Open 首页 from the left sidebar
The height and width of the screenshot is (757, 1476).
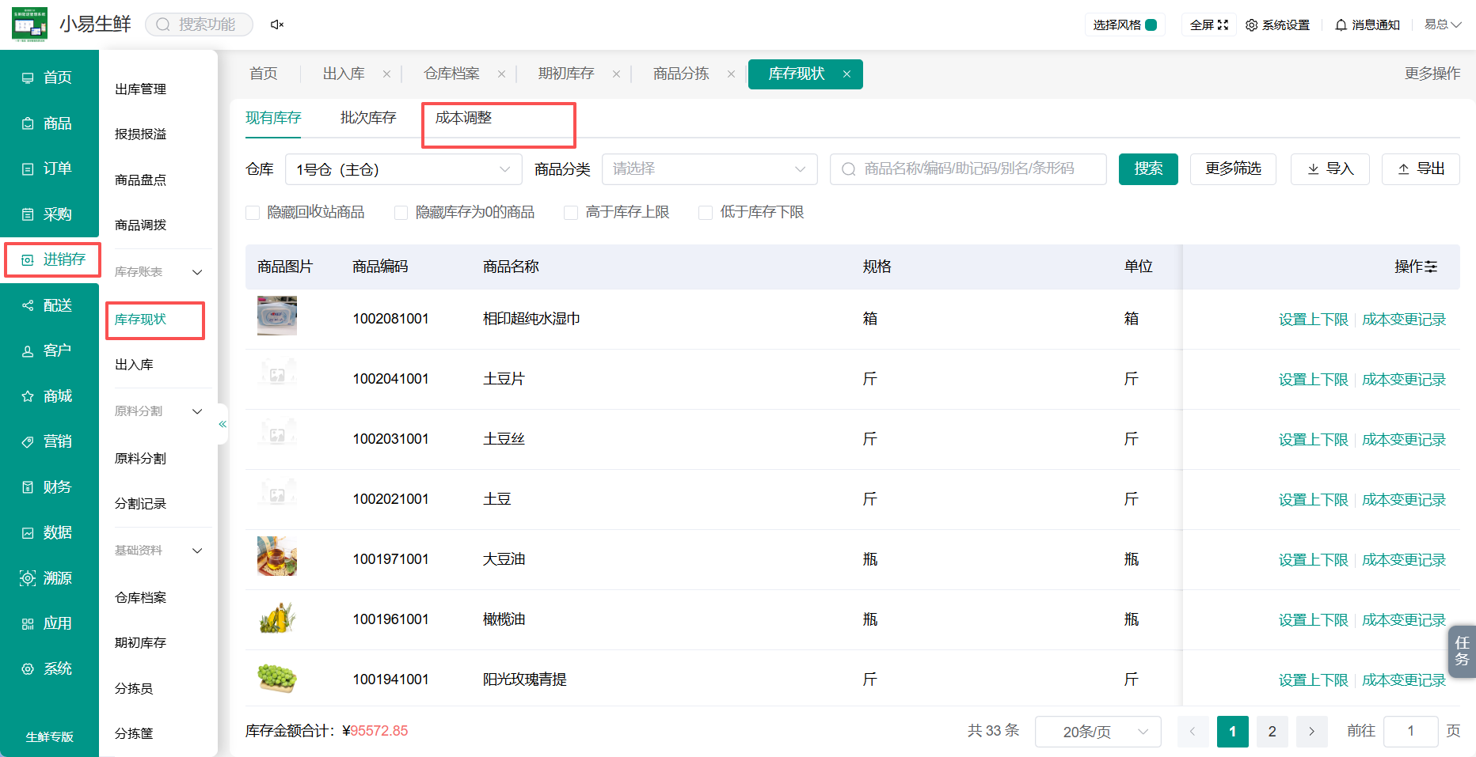pyautogui.click(x=49, y=78)
